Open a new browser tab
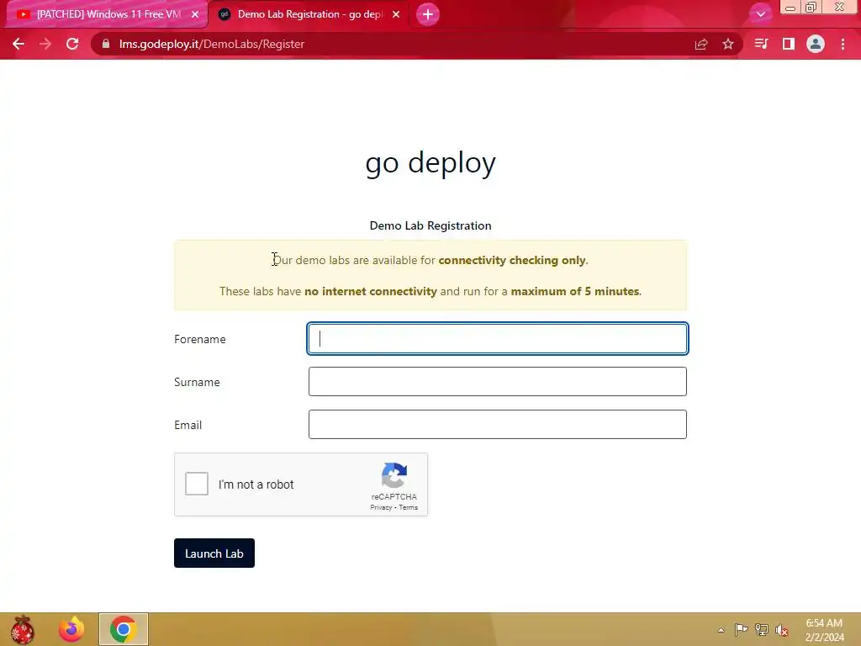Screen dimensions: 861x646 tap(428, 14)
